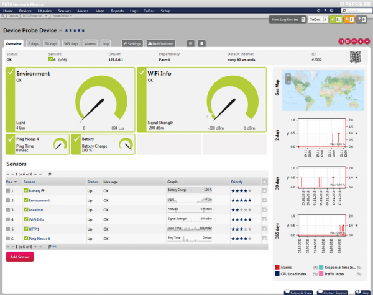Open the Notifications tab

click(161, 43)
